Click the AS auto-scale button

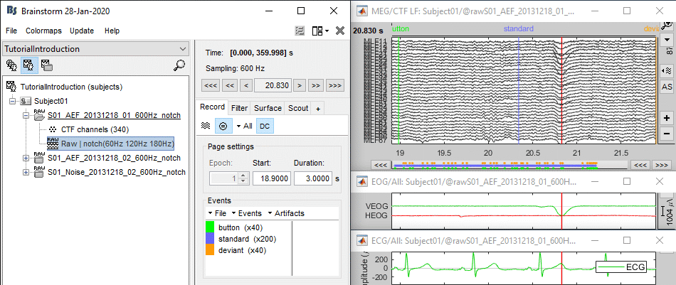667,87
